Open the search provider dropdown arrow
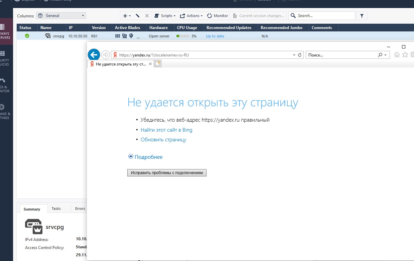The width and height of the screenshot is (414, 261). (386, 55)
